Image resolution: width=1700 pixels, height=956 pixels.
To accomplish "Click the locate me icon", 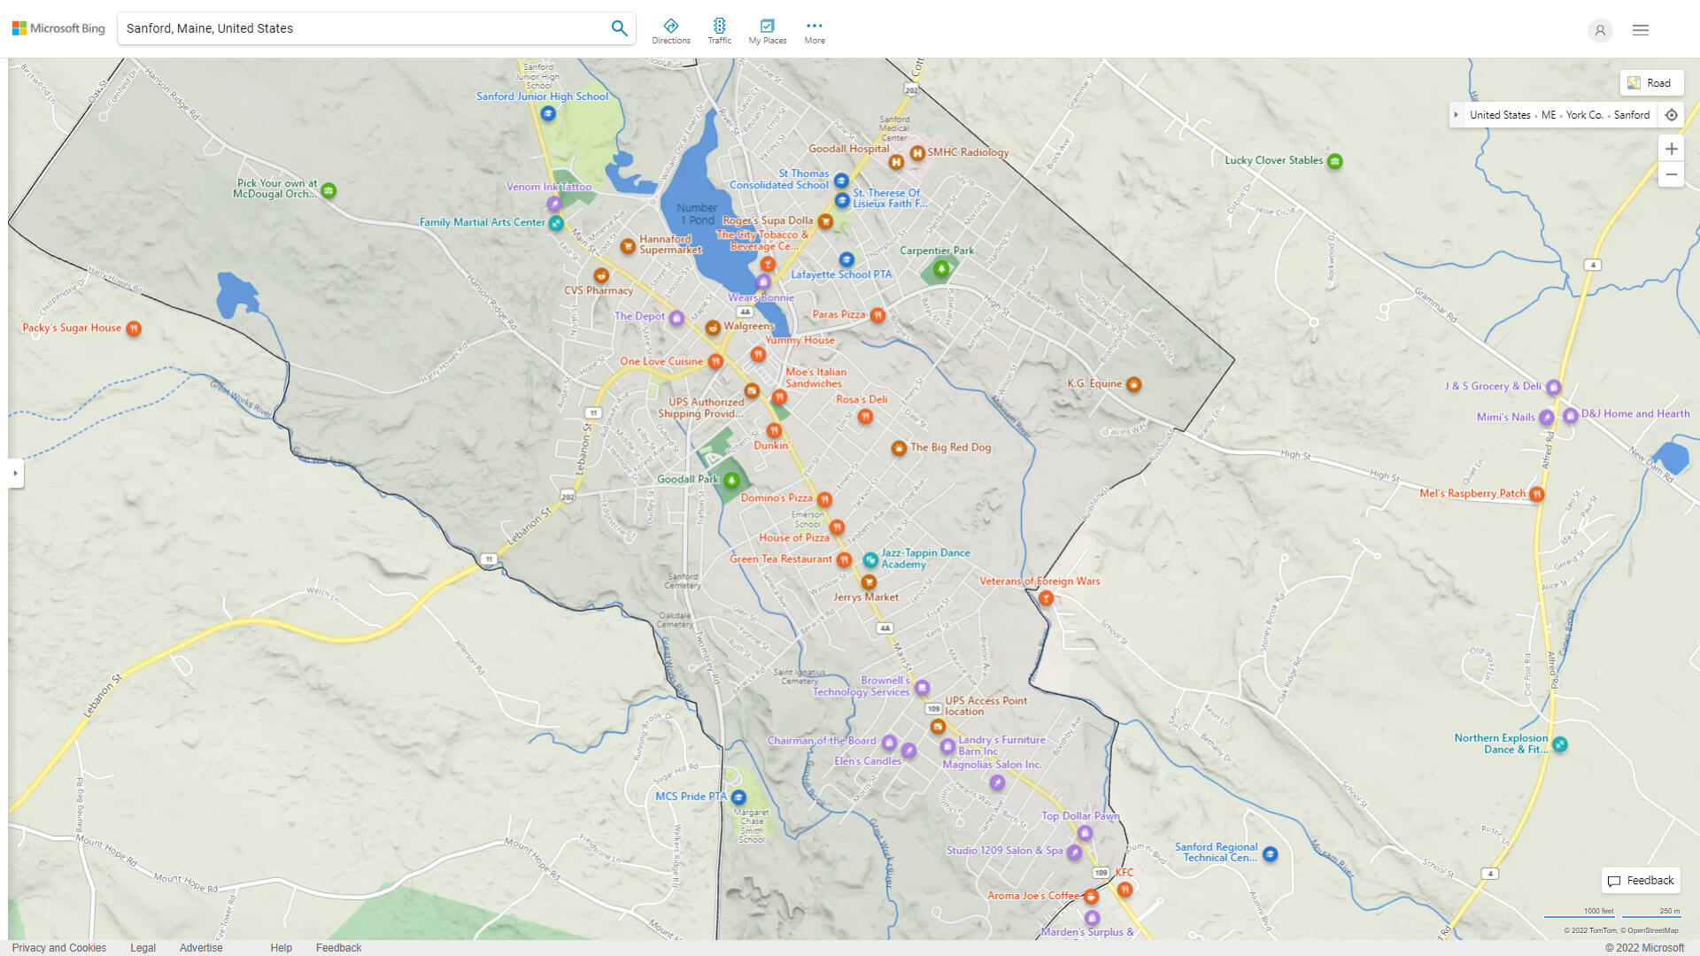I will [1671, 115].
